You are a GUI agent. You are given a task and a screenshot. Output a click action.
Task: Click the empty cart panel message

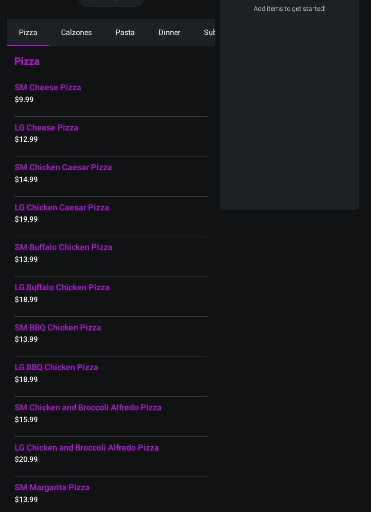pos(289,9)
